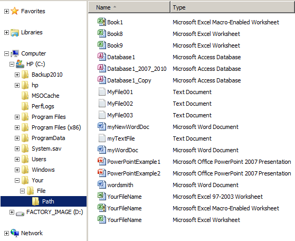Click the wordsmith Word document icon
295x241 pixels.
click(102, 184)
